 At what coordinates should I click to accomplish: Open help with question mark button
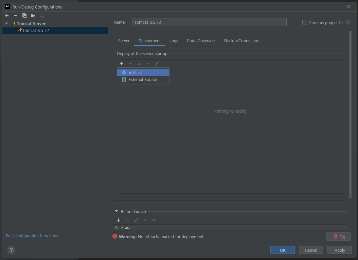point(12,250)
